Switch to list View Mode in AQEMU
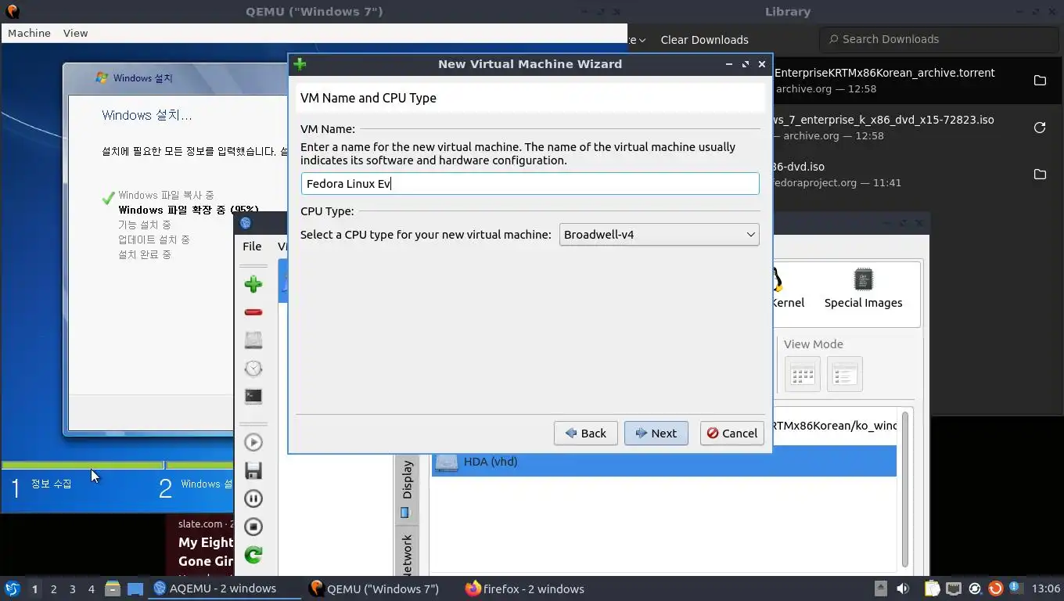The height and width of the screenshot is (601, 1064). [844, 374]
